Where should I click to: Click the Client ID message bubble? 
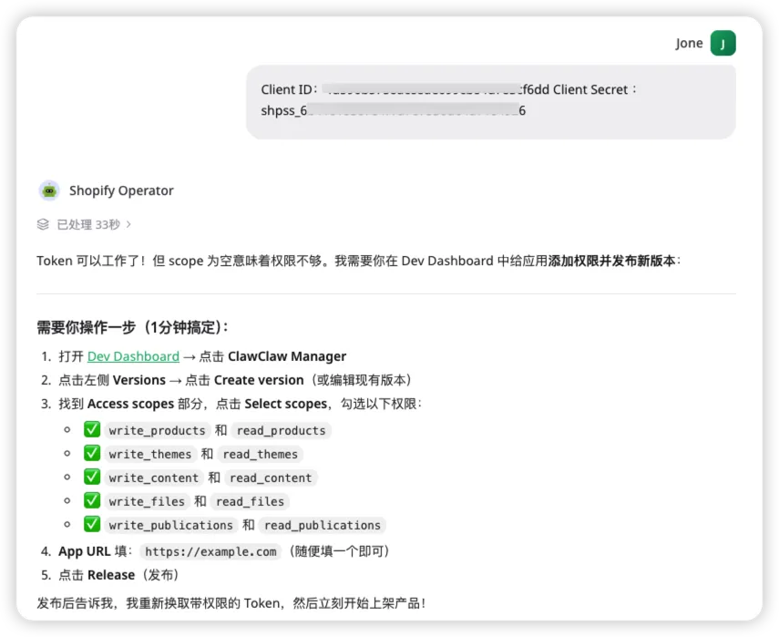point(491,102)
